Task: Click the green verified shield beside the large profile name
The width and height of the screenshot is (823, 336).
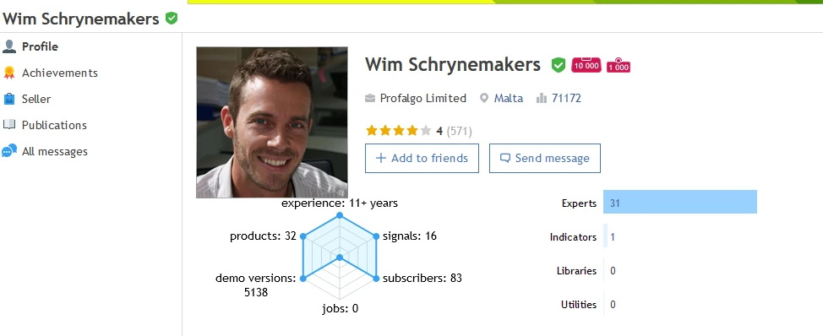Action: [559, 65]
